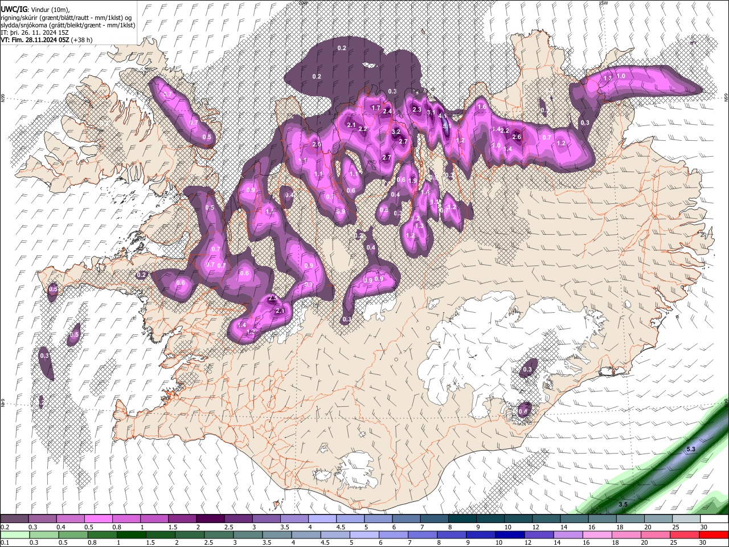This screenshot has height=547, width=729.
Task: Click the 15W longitude label
Action: coord(603,3)
